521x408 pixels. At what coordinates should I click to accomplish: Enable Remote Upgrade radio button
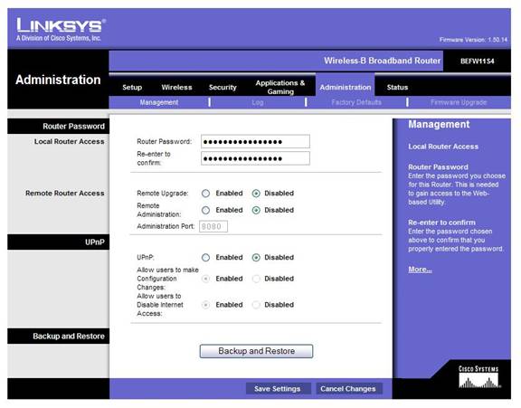point(205,194)
